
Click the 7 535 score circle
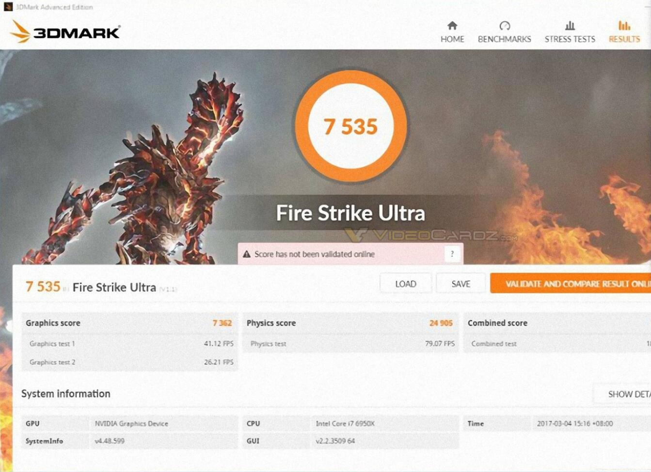click(351, 126)
